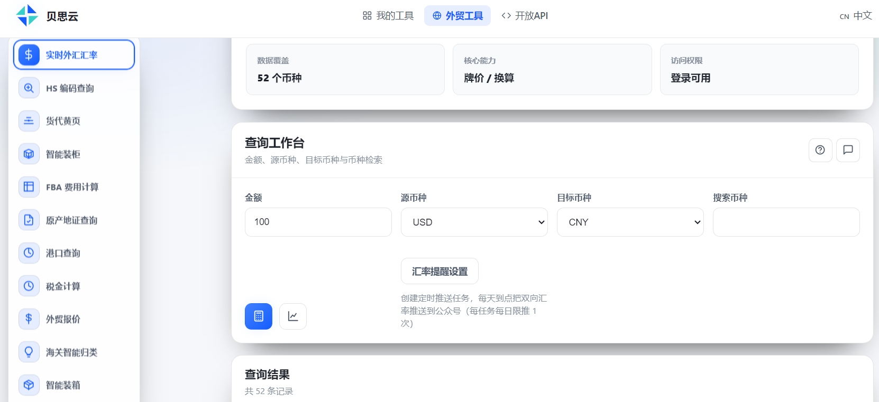Focus the 搜索币种 search field
Viewport: 879px width, 402px height.
pos(786,222)
